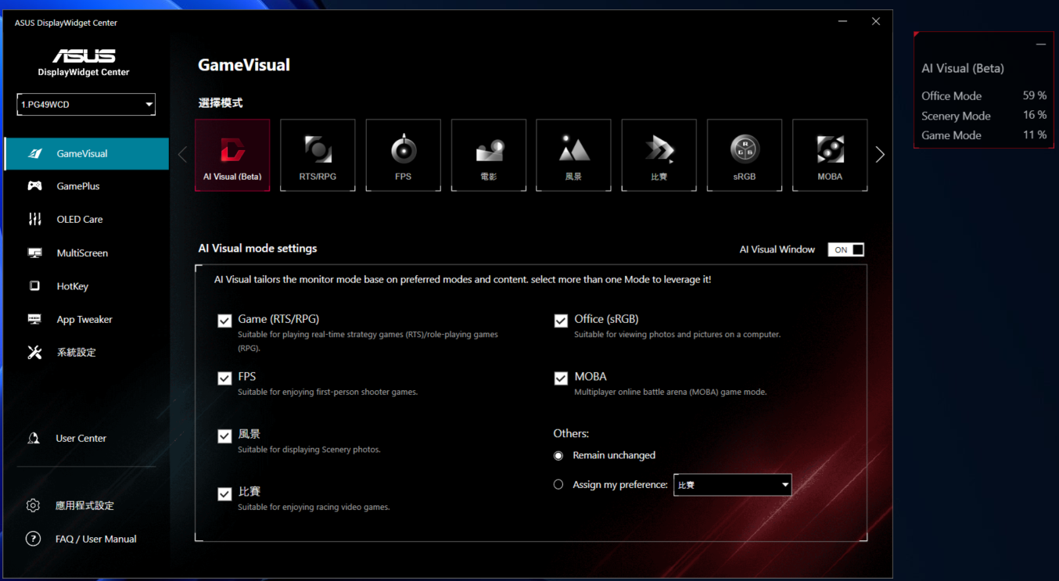This screenshot has width=1059, height=581.
Task: Click the 選擇模式 label
Action: [x=220, y=103]
